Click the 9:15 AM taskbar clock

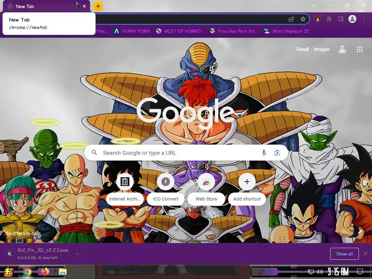pyautogui.click(x=338, y=272)
